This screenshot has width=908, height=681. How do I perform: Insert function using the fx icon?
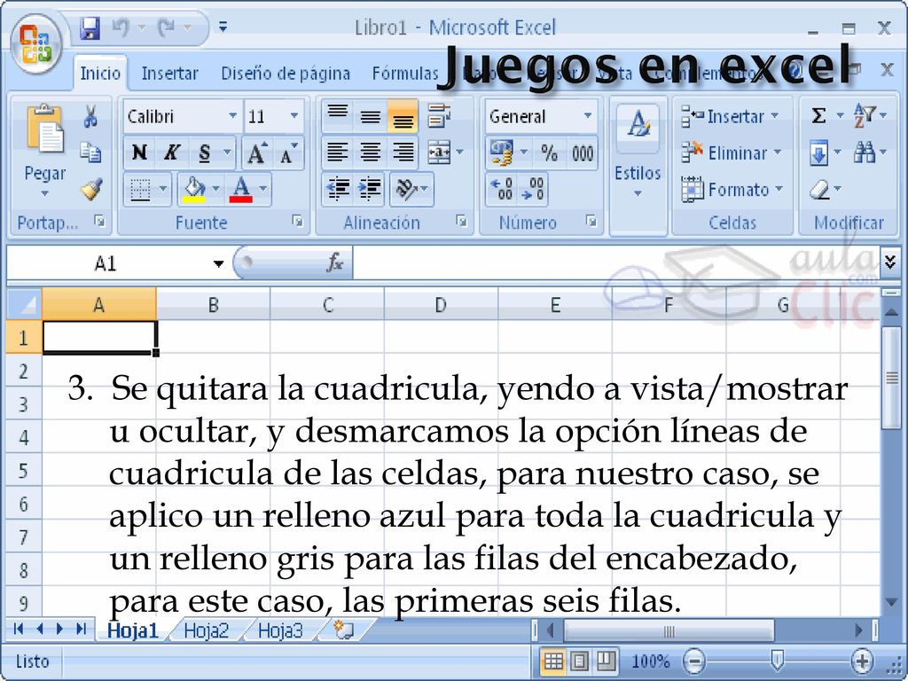pos(334,262)
